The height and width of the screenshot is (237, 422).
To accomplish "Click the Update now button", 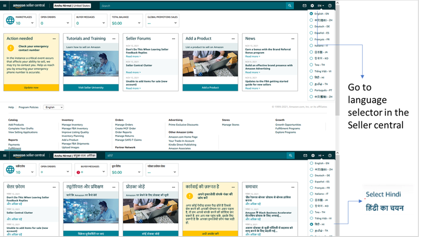I will pyautogui.click(x=31, y=87).
